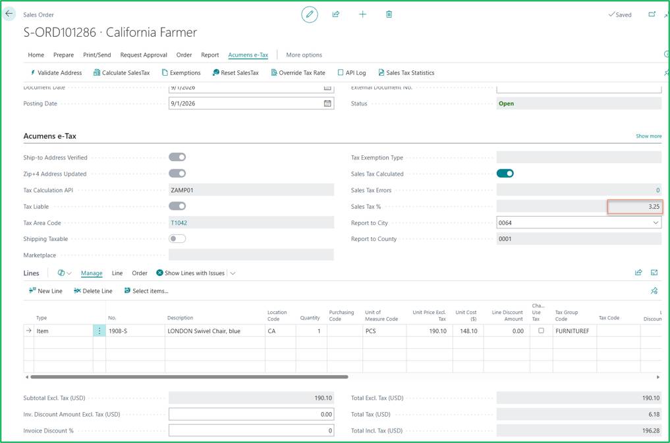
Task: Toggle the Tax Liable switch
Action: (177, 206)
